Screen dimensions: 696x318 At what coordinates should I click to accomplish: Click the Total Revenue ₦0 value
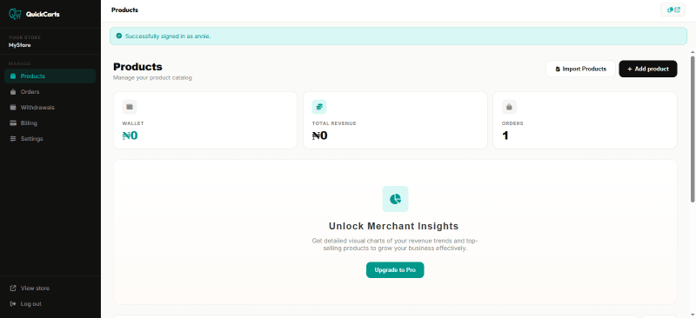coord(319,136)
